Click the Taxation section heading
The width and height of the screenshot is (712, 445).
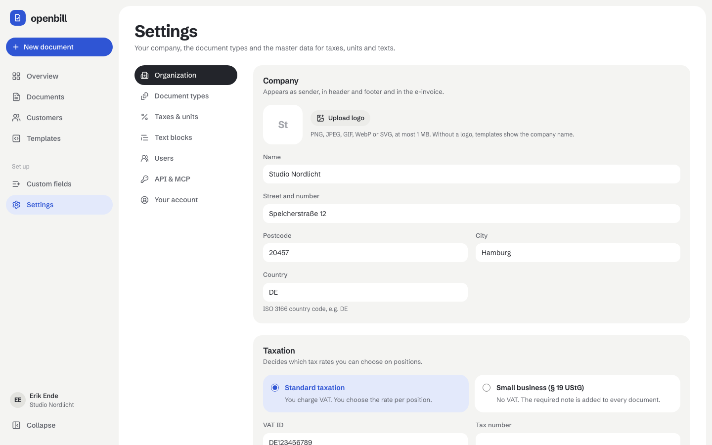point(279,351)
